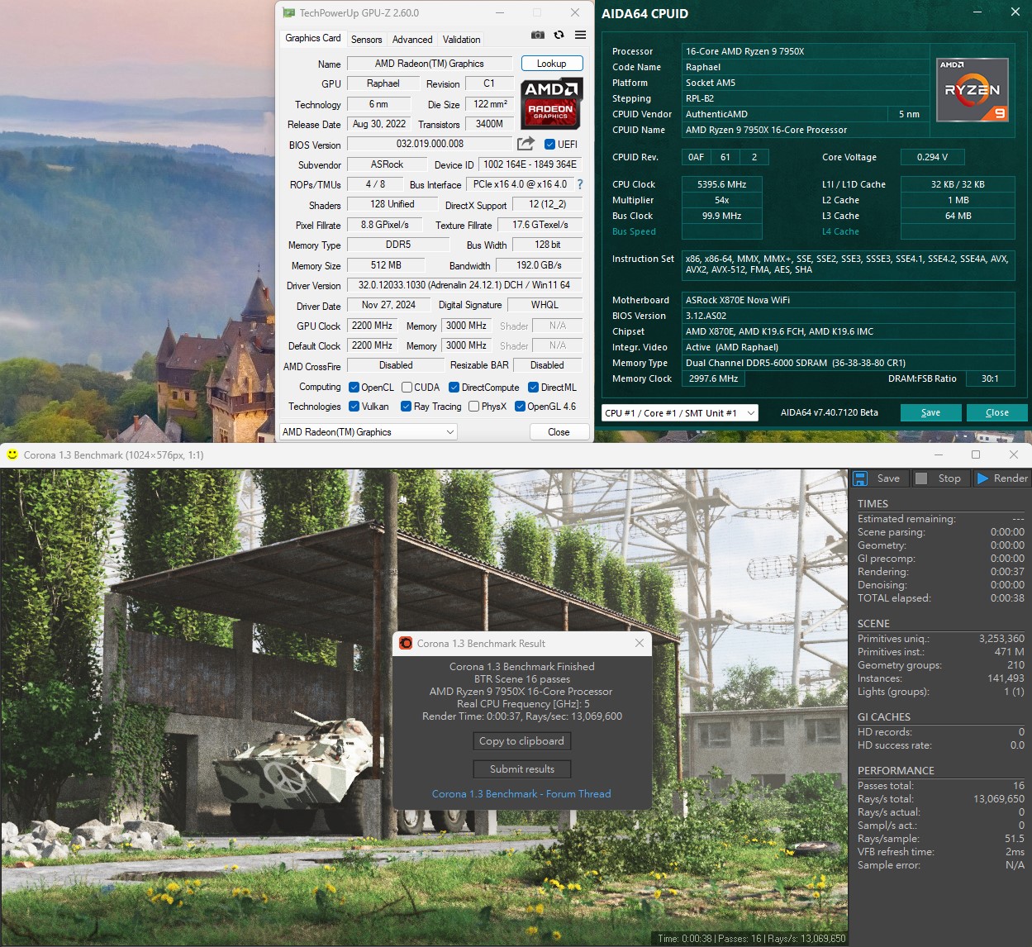Click the Corona Stop square icon
Viewport: 1032px width, 947px height.
(921, 478)
